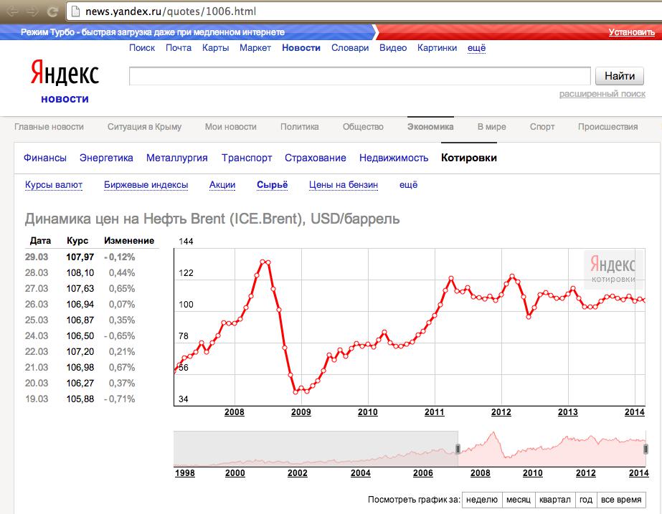
Task: Open Энергетика subsection
Action: [x=106, y=158]
